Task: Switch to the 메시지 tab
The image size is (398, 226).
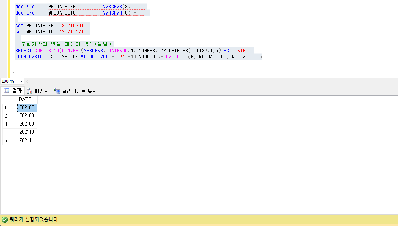Action: 38,91
